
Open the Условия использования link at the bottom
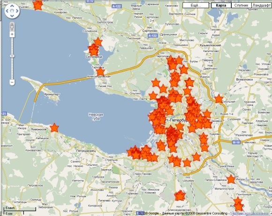pyautogui.click(x=249, y=213)
